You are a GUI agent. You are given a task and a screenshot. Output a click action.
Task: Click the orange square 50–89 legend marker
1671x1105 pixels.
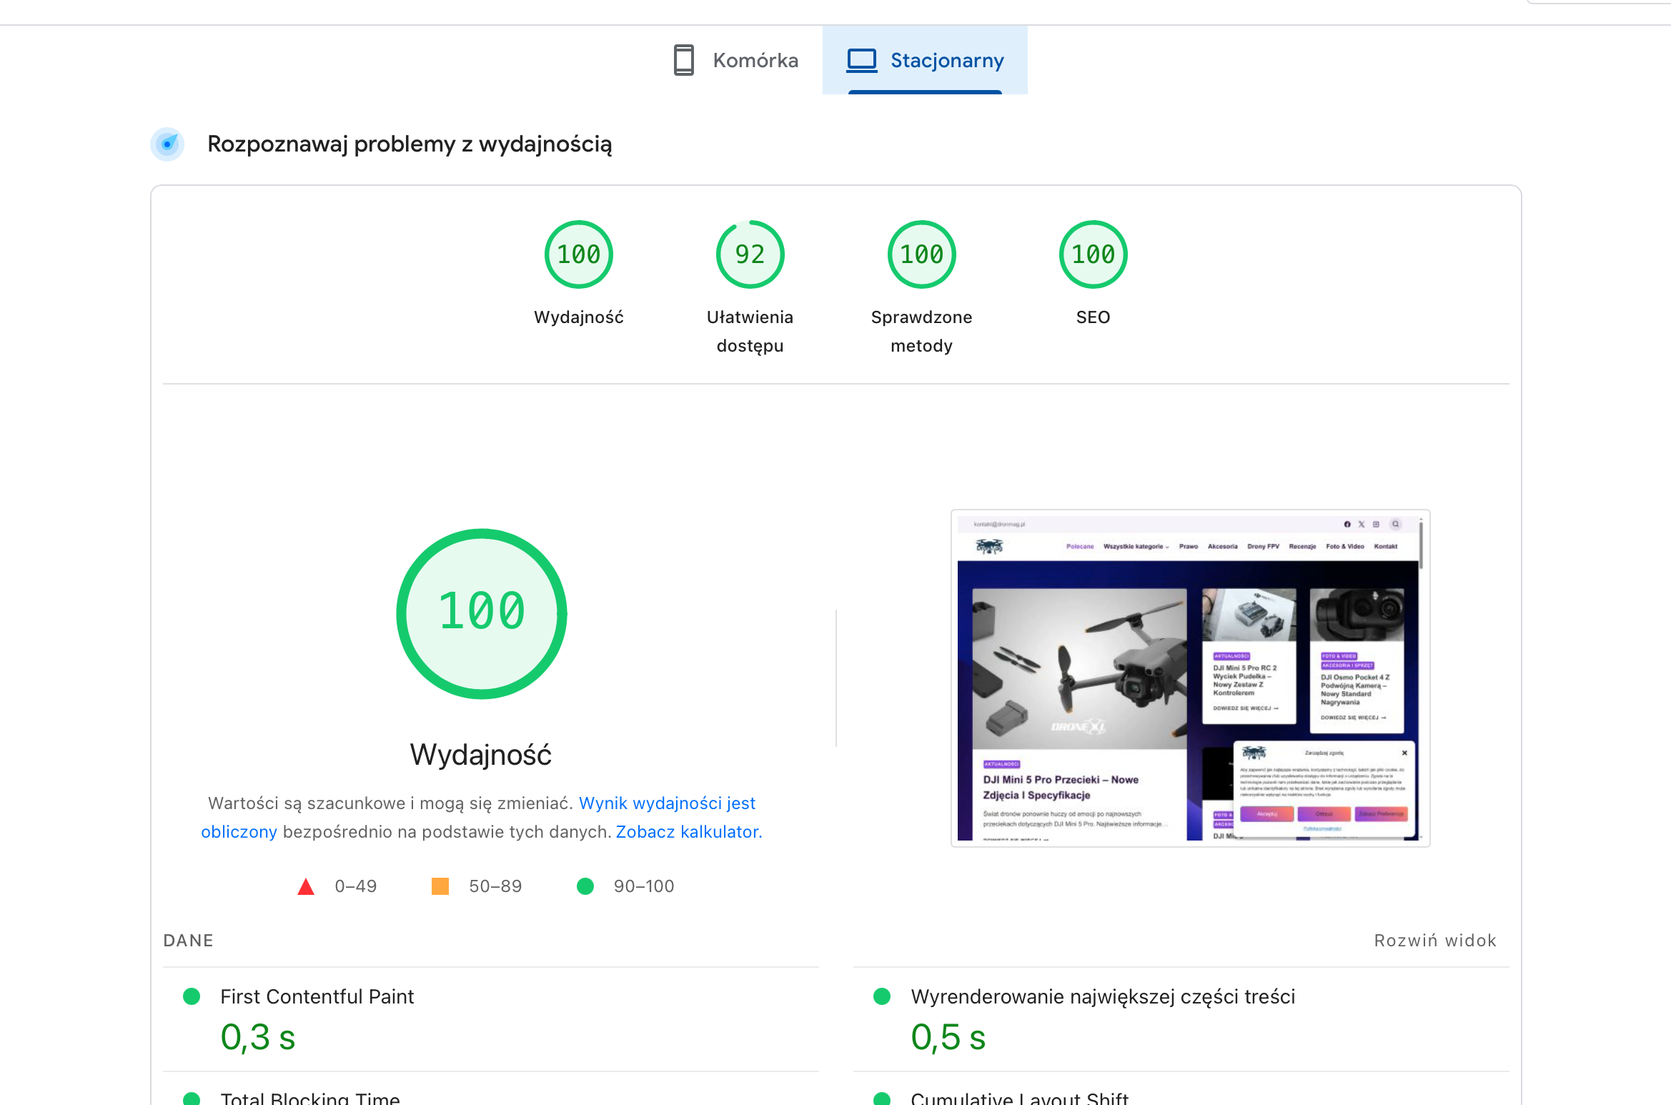440,886
